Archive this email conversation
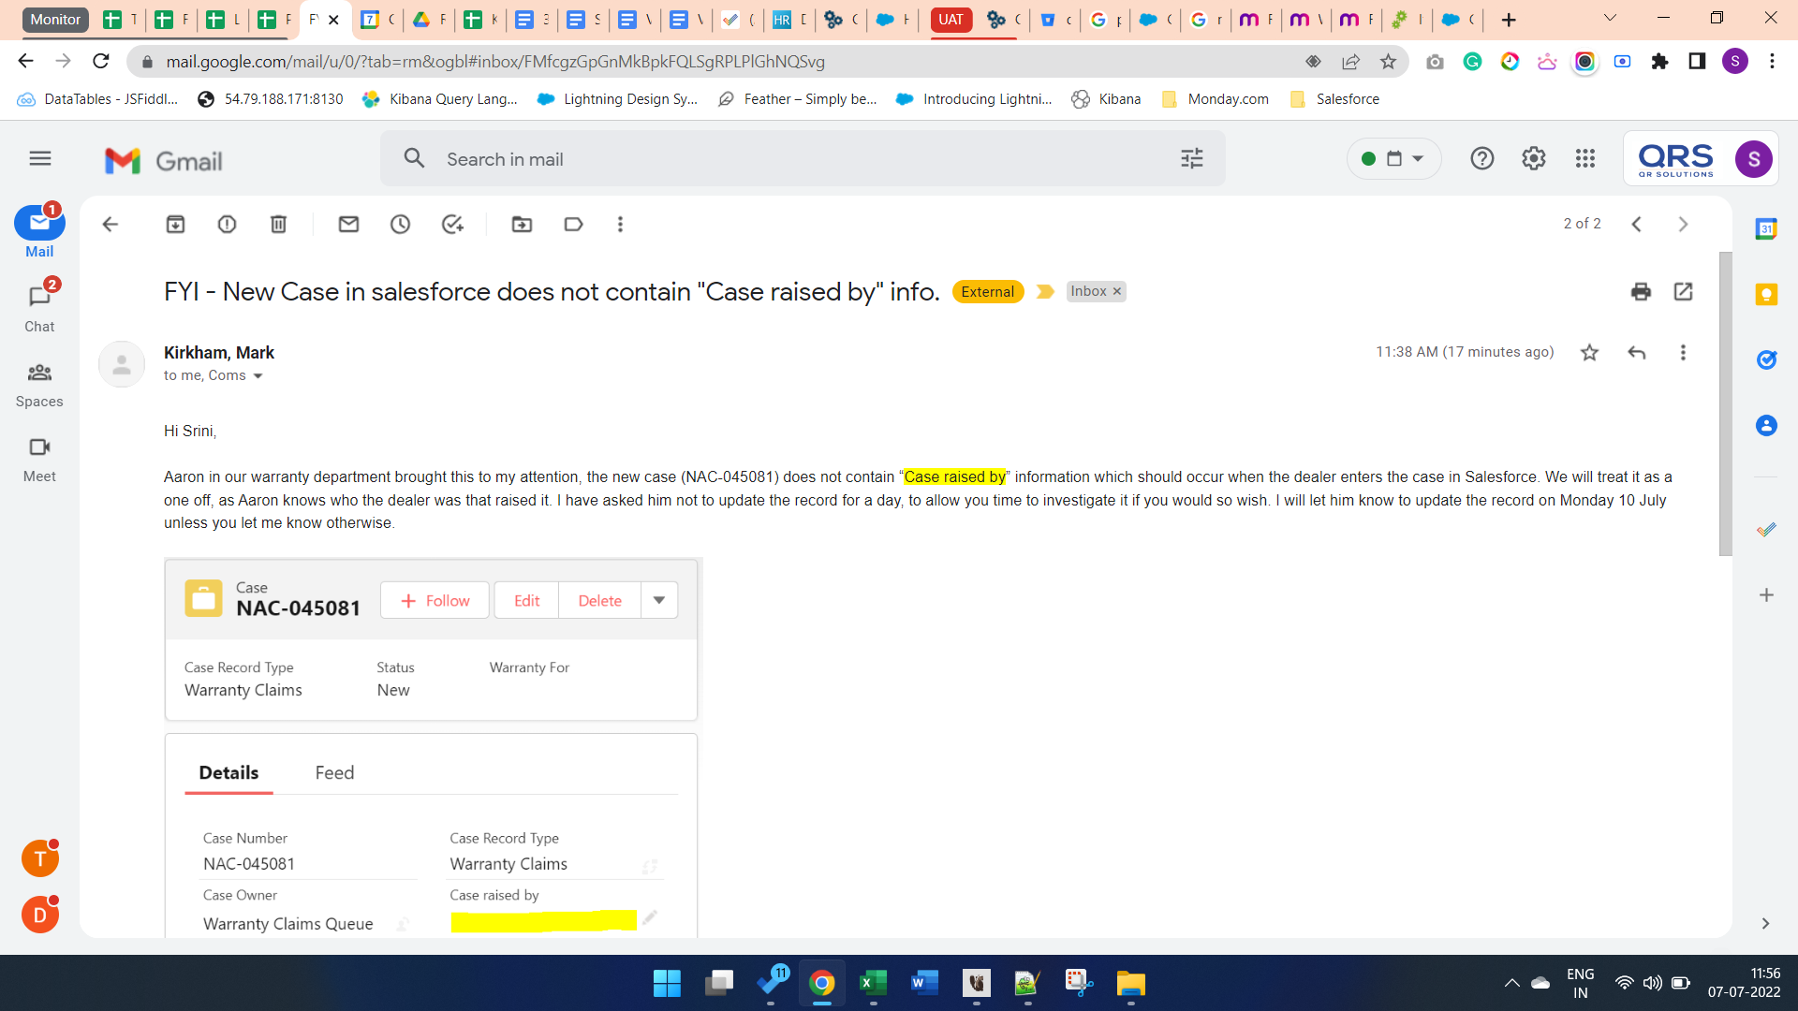The height and width of the screenshot is (1011, 1798). (175, 225)
